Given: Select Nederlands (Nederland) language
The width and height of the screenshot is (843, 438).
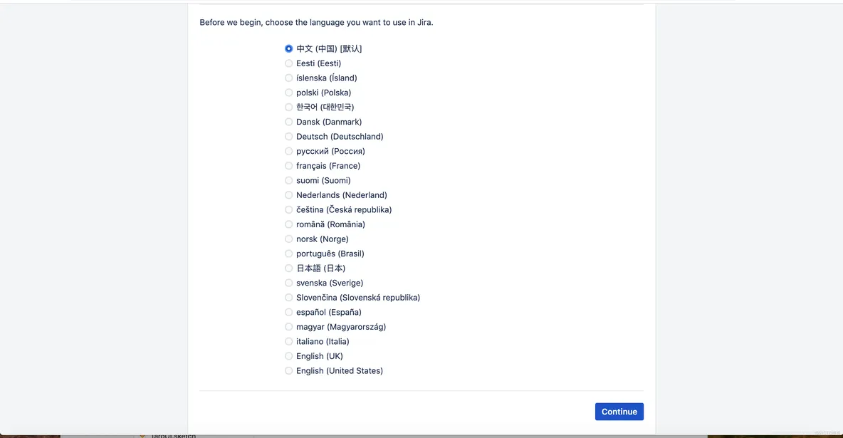Looking at the screenshot, I should pyautogui.click(x=288, y=195).
